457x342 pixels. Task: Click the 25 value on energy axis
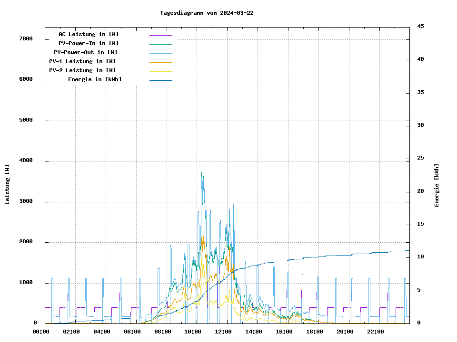point(420,158)
